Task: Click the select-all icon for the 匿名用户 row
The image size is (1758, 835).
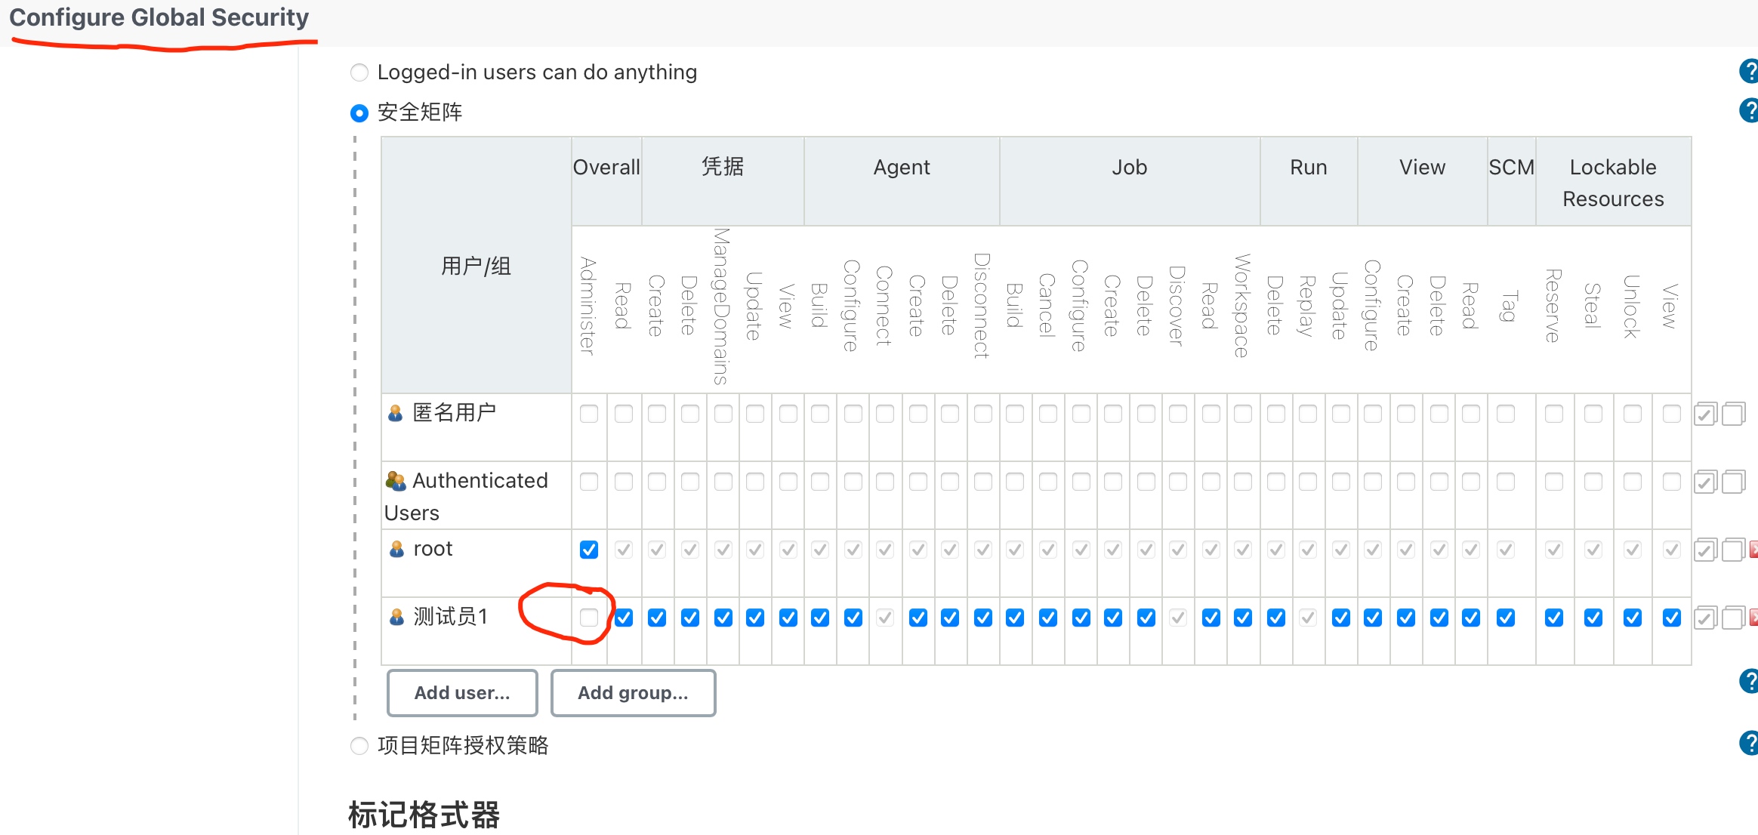Action: [1705, 414]
